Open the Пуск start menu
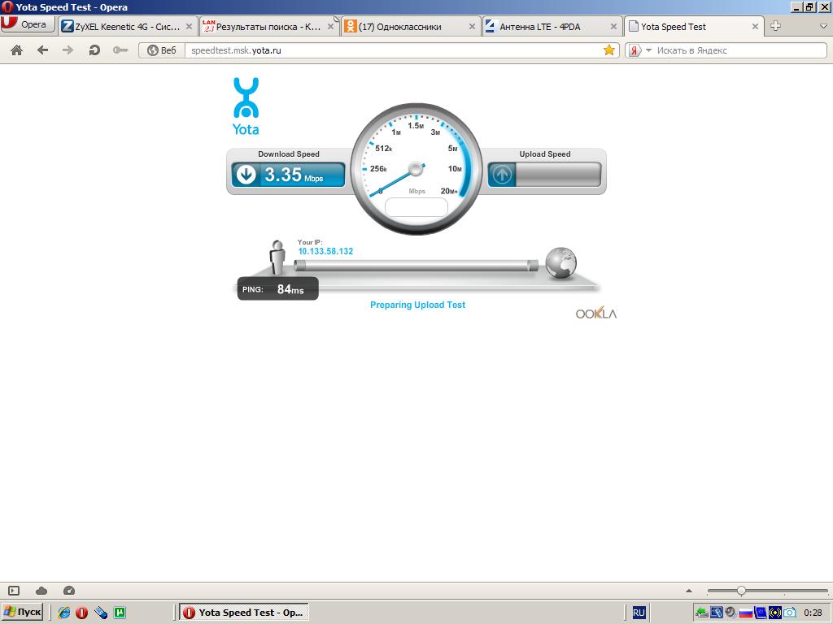 click(x=22, y=612)
